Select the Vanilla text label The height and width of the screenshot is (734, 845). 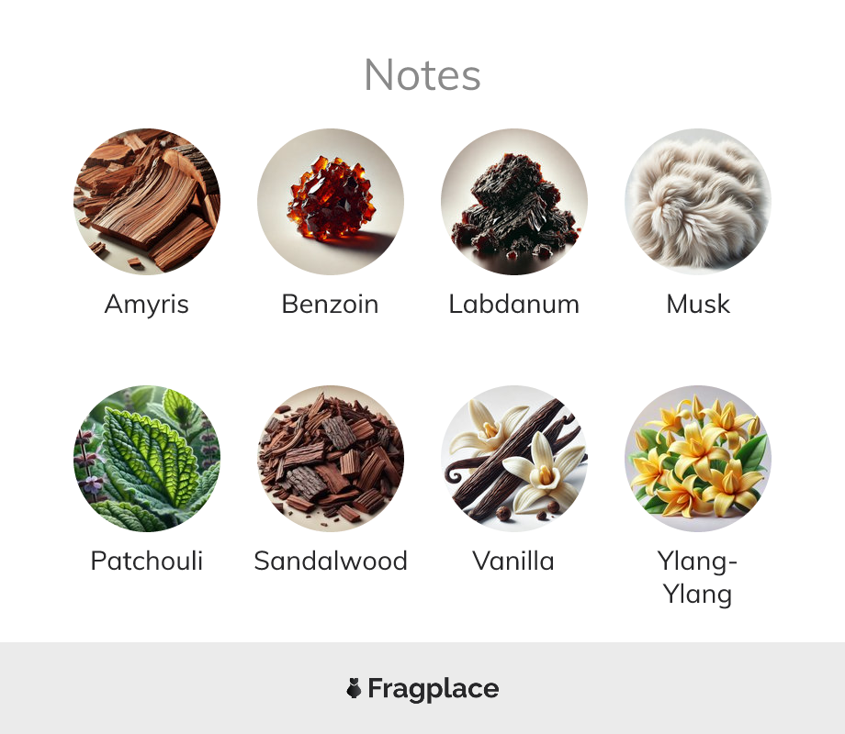(x=513, y=561)
